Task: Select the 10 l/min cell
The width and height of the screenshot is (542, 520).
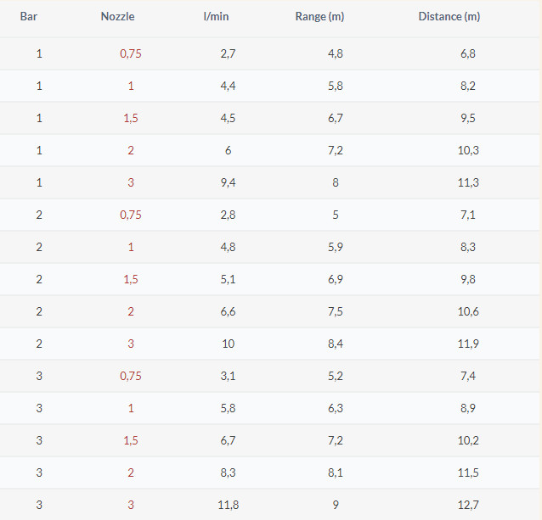Action: point(229,344)
